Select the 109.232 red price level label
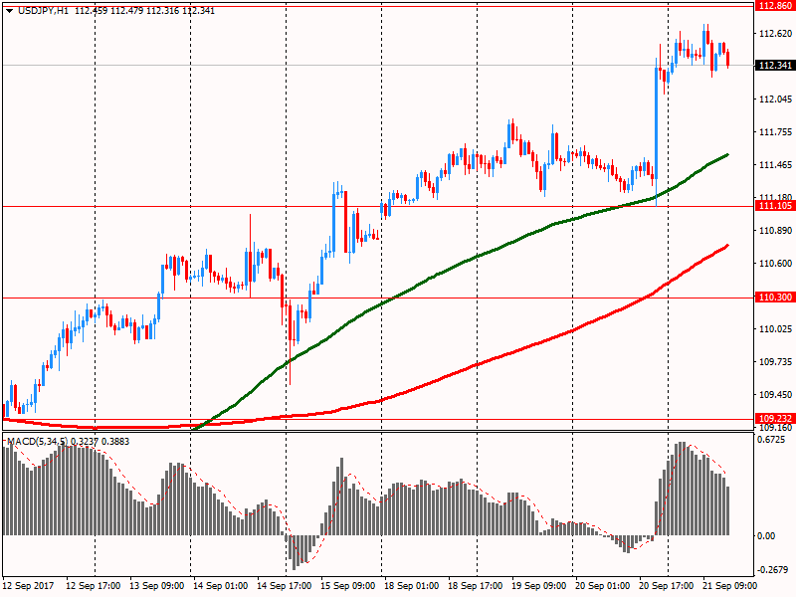The height and width of the screenshot is (597, 796). pyautogui.click(x=775, y=418)
